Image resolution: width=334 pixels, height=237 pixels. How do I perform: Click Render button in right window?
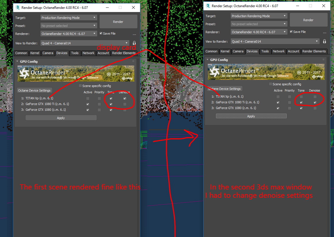point(308,20)
